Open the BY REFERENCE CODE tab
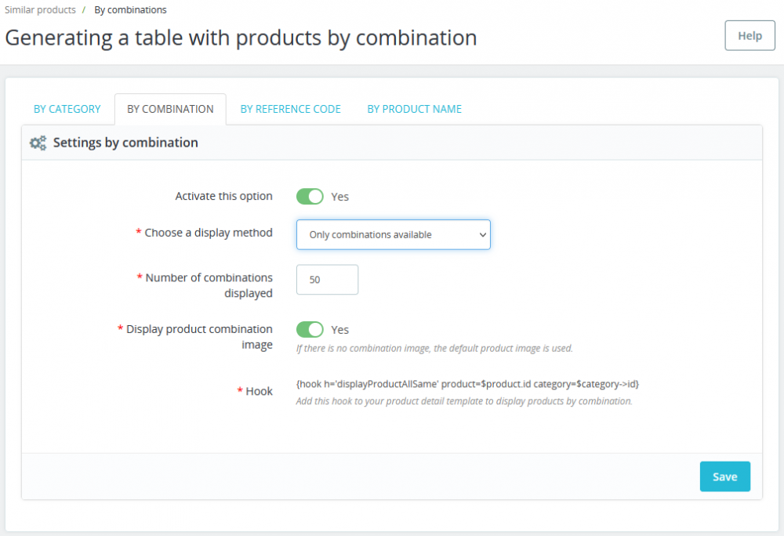Viewport: 784px width, 536px height. (290, 109)
